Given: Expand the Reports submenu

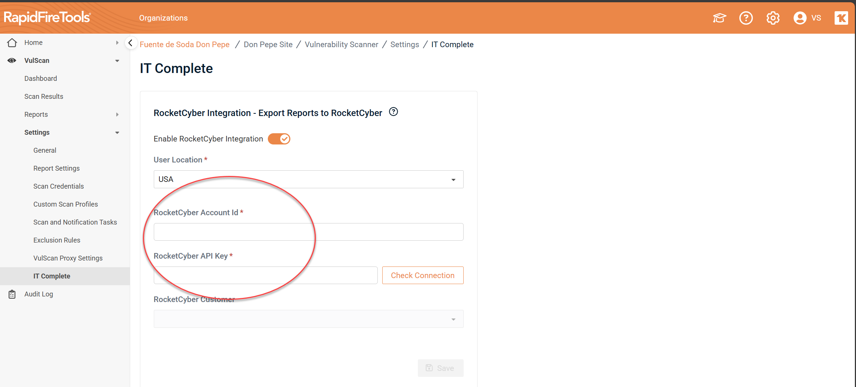Looking at the screenshot, I should [x=117, y=115].
